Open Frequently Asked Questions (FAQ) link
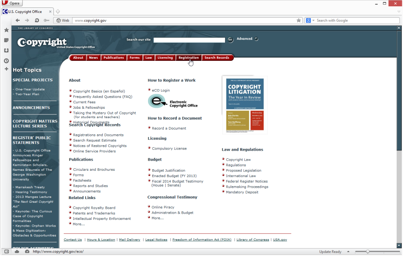Image resolution: width=403 pixels, height=256 pixels. 103,97
